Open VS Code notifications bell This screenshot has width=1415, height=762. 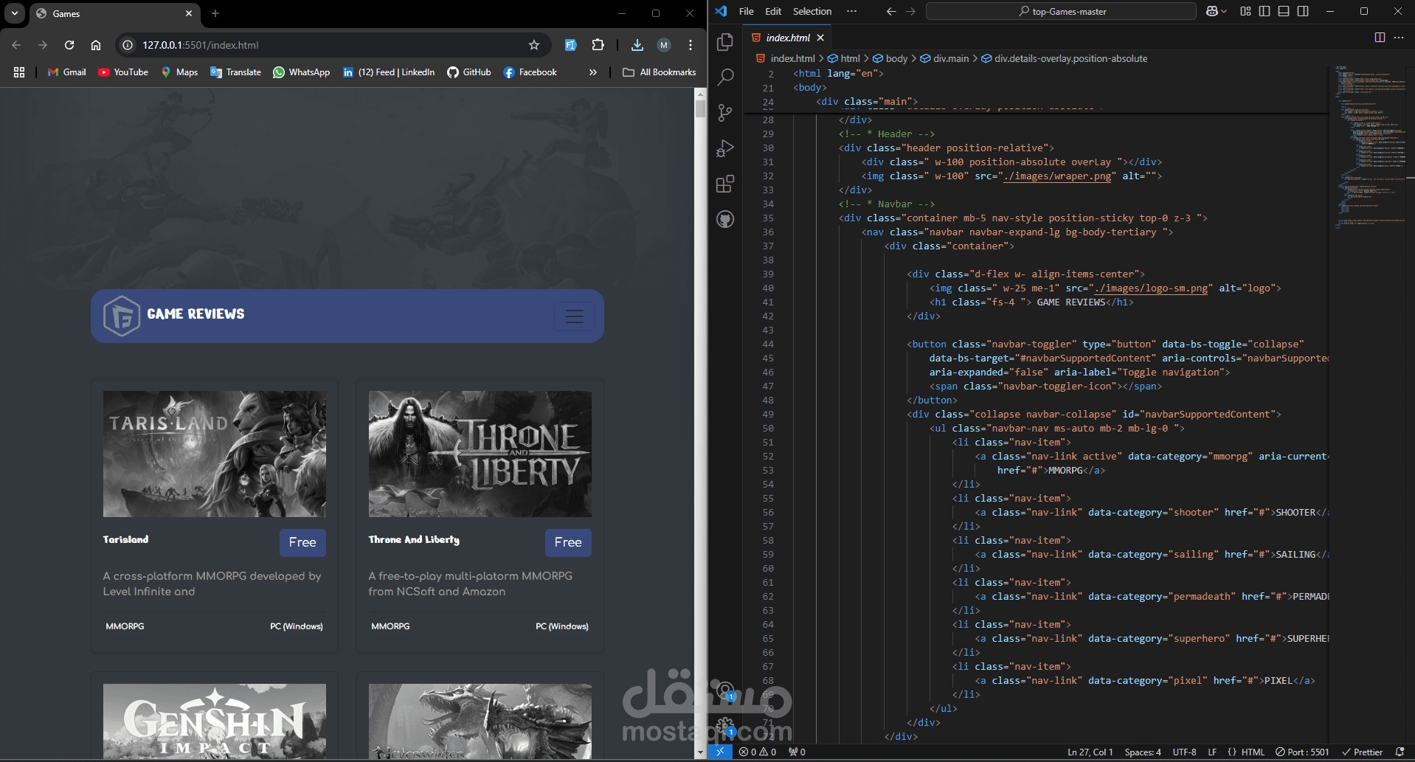coord(1400,752)
